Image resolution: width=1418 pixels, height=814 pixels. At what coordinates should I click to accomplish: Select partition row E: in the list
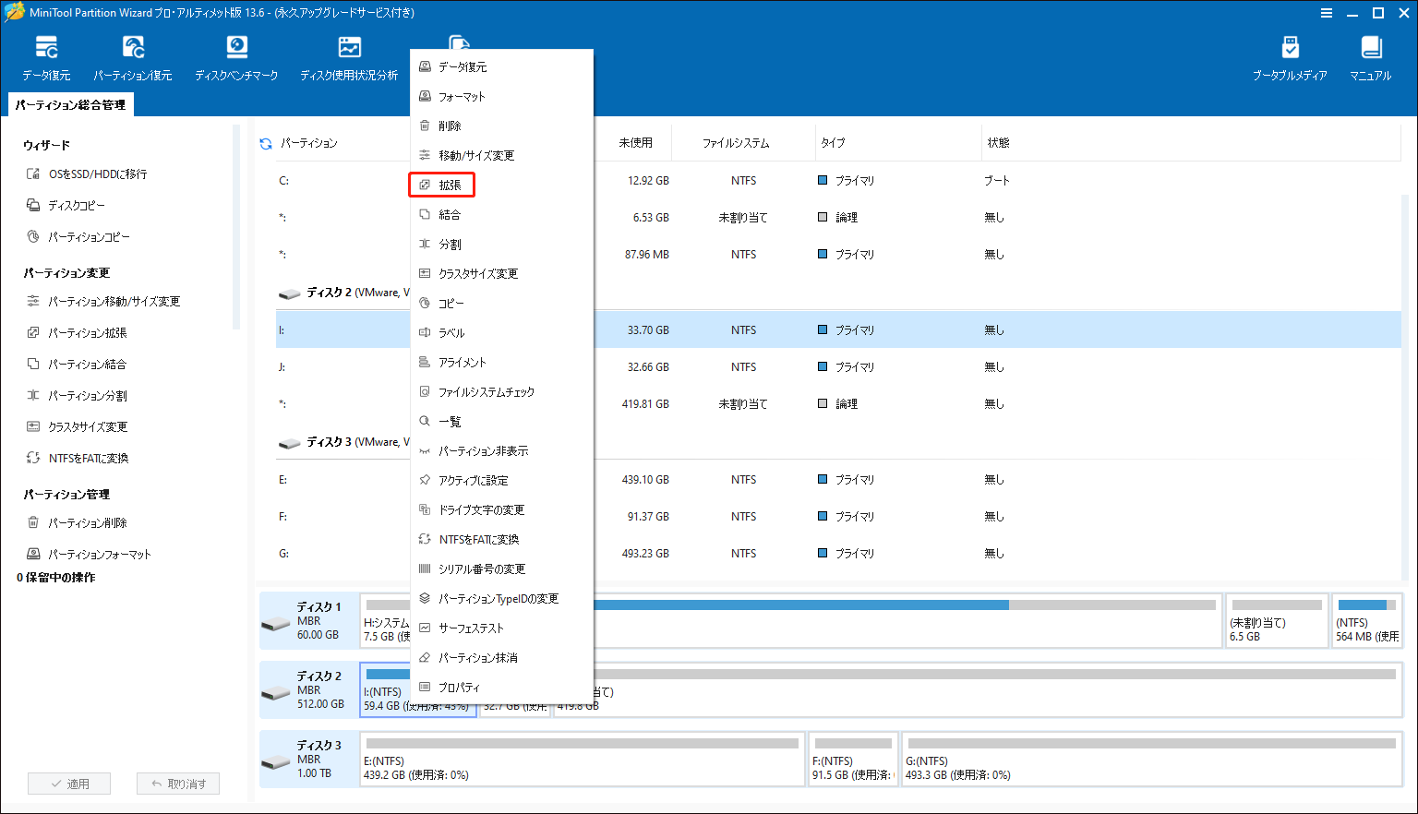(838, 480)
